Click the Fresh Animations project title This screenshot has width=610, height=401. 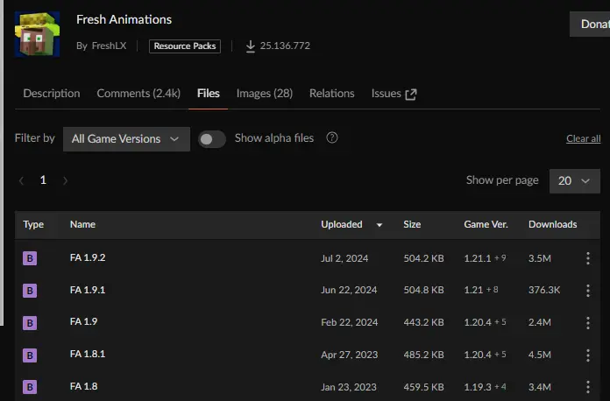124,20
